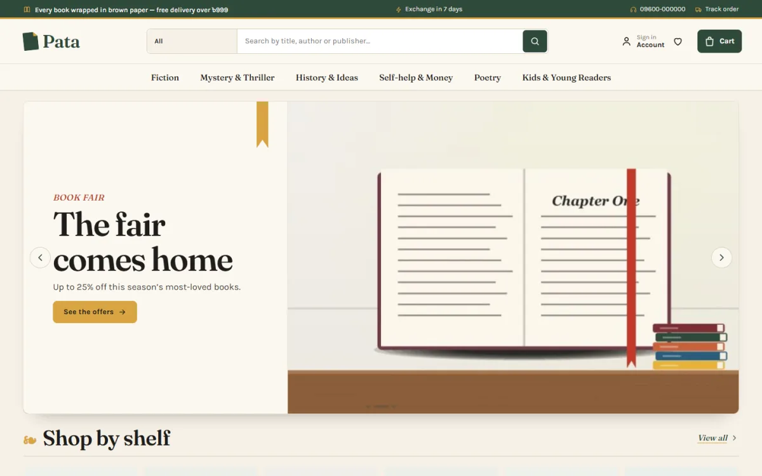
Task: Click the truck icon beside Track order
Action: [x=698, y=10]
